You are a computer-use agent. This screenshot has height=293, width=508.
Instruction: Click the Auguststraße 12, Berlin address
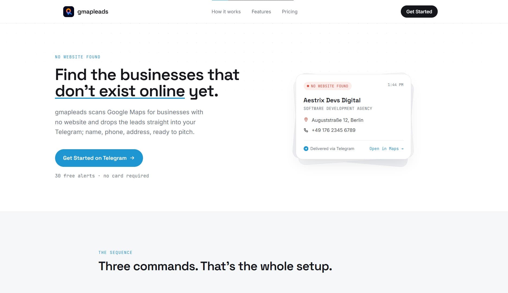click(x=337, y=120)
